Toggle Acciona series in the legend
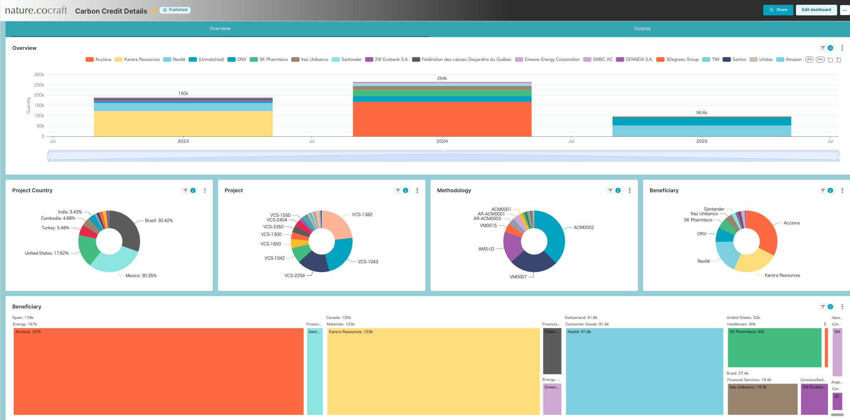This screenshot has height=420, width=850. point(98,59)
